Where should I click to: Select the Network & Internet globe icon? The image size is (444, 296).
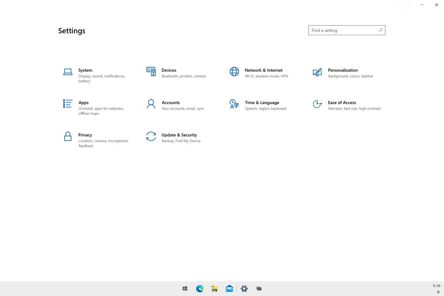pyautogui.click(x=234, y=71)
